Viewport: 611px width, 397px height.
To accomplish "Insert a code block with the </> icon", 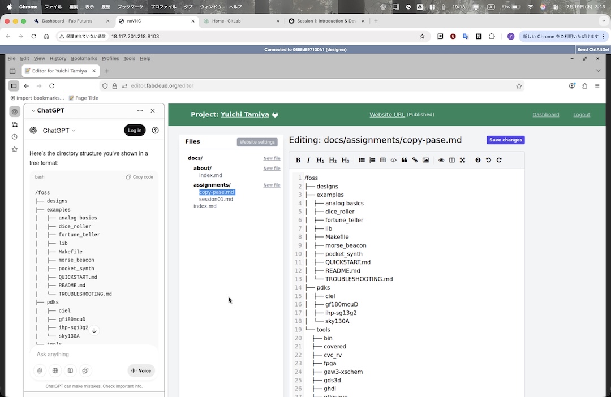I will coord(394,160).
